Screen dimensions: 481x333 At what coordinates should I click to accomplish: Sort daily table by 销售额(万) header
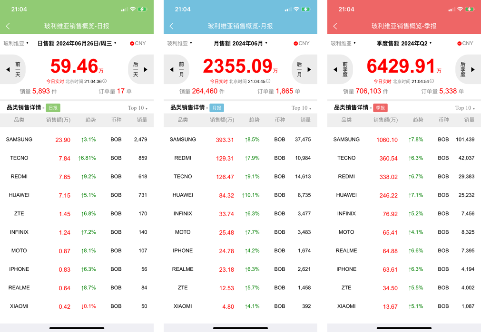tap(59, 120)
